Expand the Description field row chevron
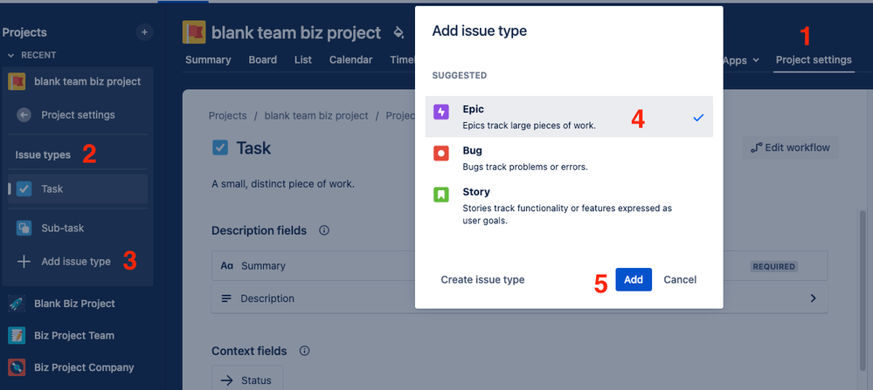 813,298
